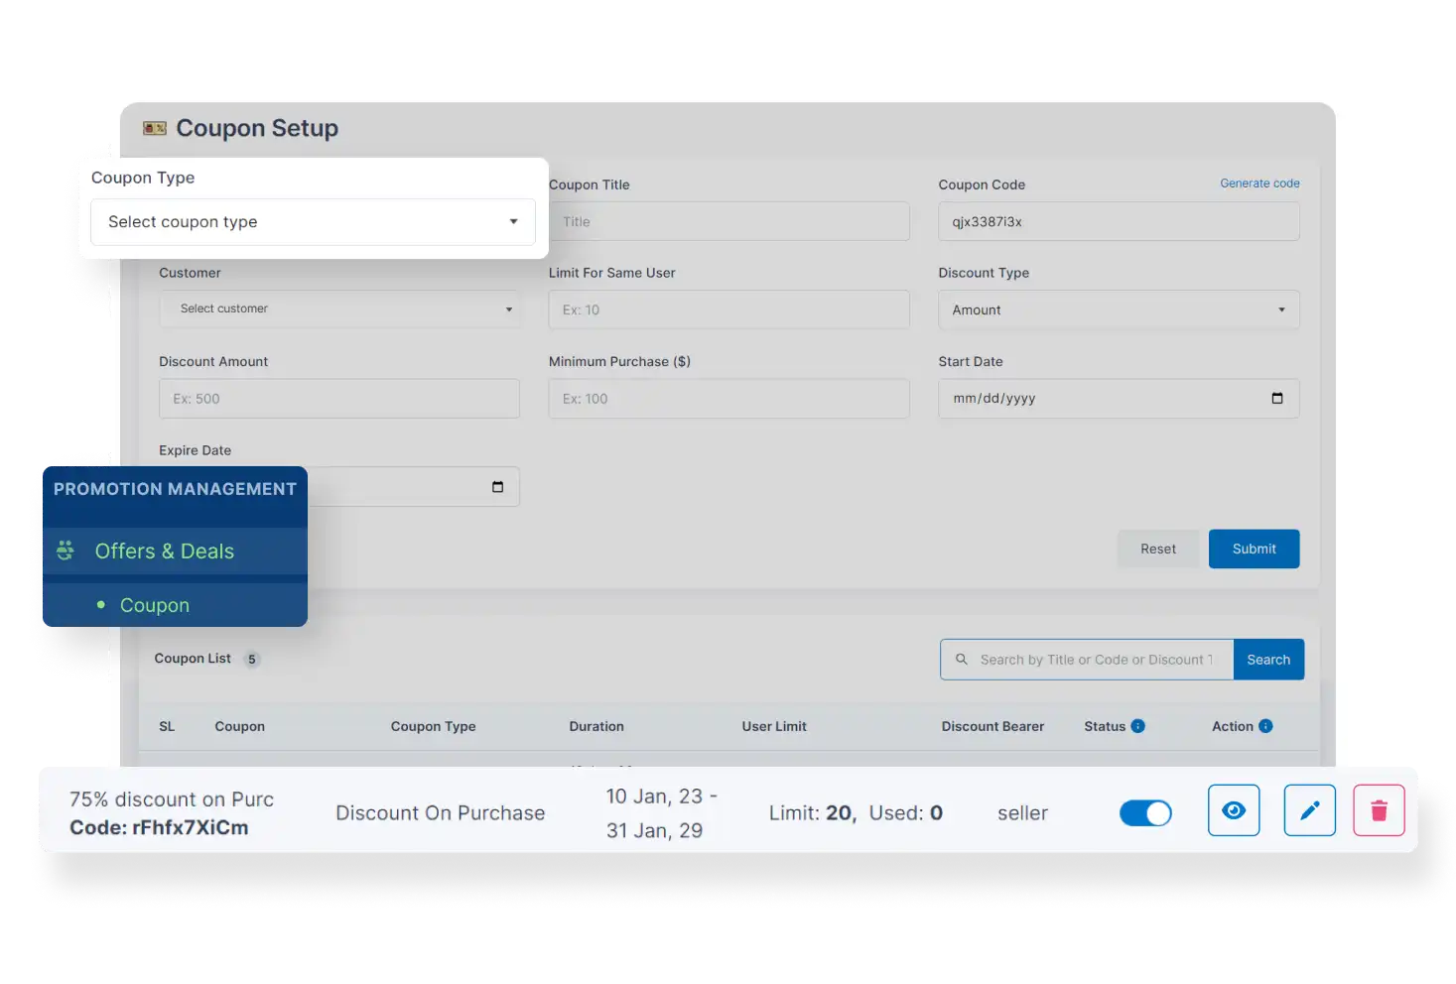Open the Start Date calendar picker
Viewport: 1456px width, 984px height.
point(1278,398)
